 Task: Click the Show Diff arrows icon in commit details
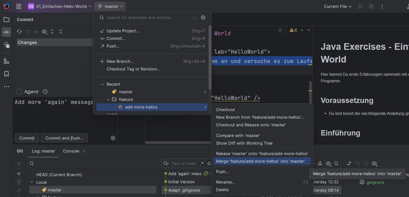(349, 163)
